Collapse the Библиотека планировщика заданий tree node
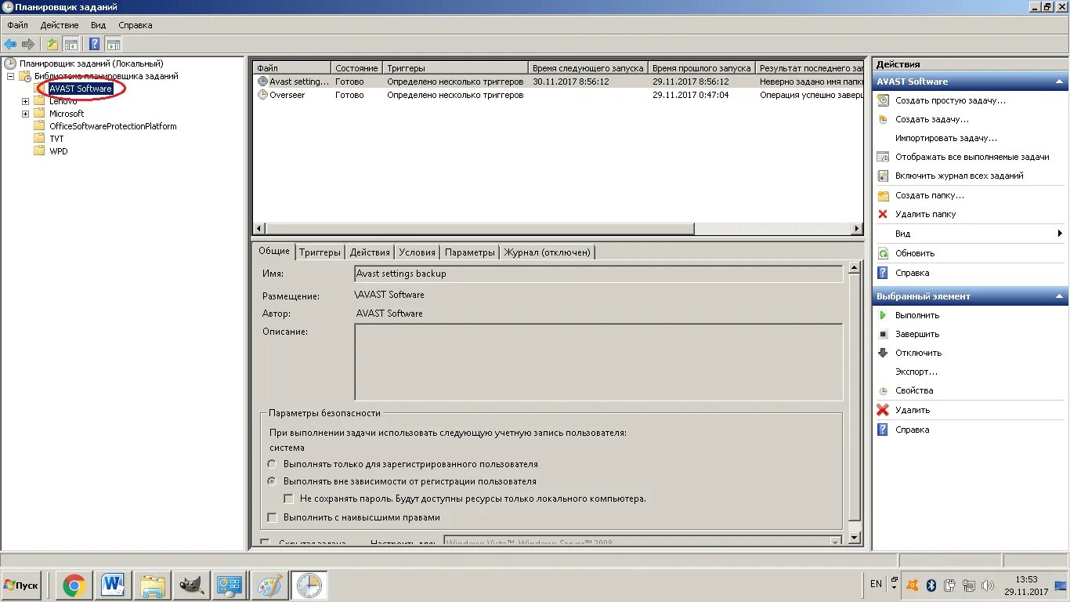 [11, 76]
